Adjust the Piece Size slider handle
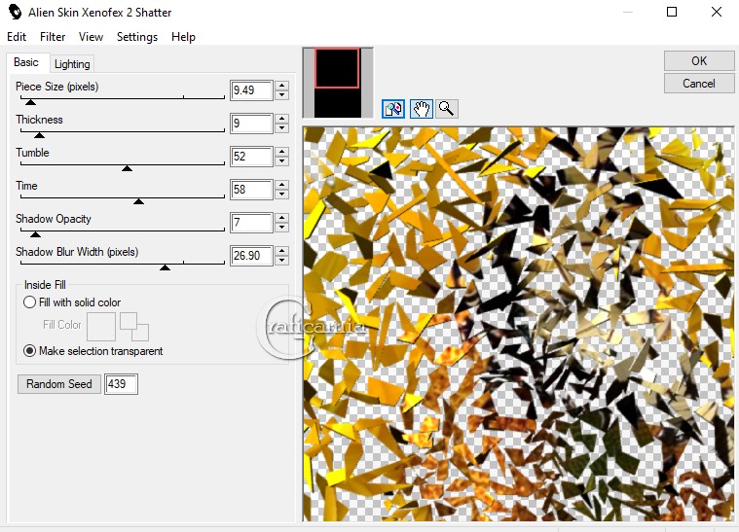This screenshot has height=532, width=739. click(30, 102)
